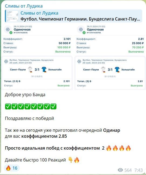146x175 pixels.
Task: Click the football icon of left bet slip
Action: pos(8,29)
